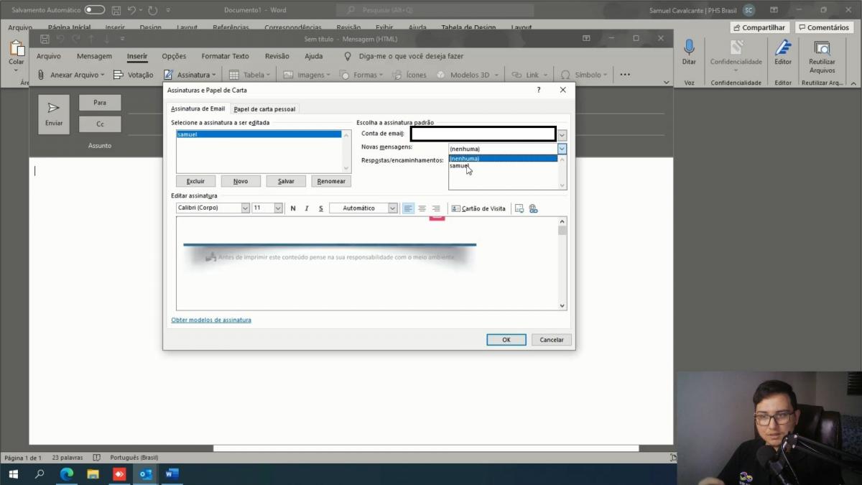Switch to Word in taskbar
The width and height of the screenshot is (862, 485).
(x=172, y=474)
